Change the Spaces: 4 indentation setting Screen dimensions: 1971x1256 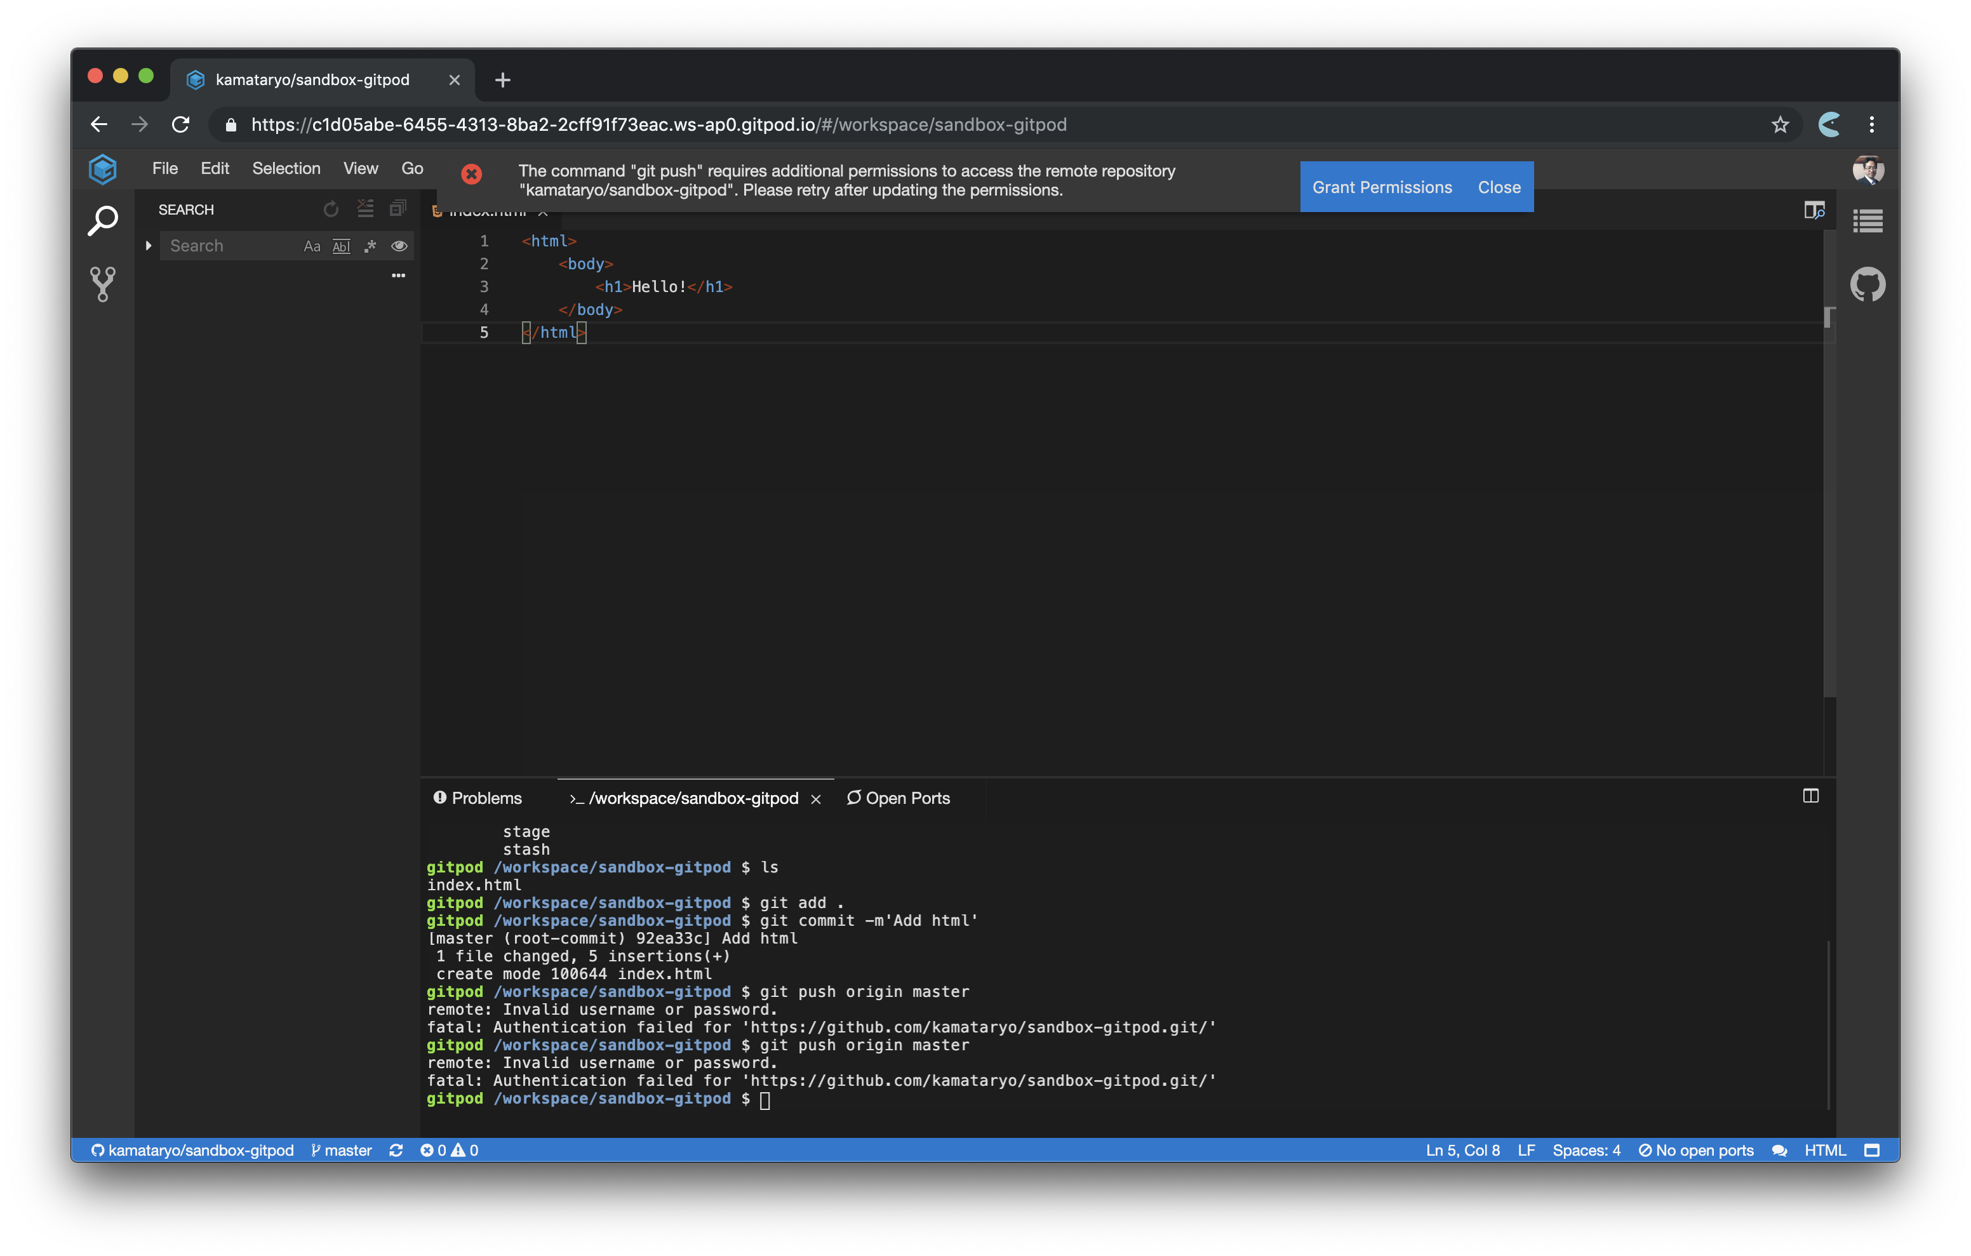(1586, 1149)
